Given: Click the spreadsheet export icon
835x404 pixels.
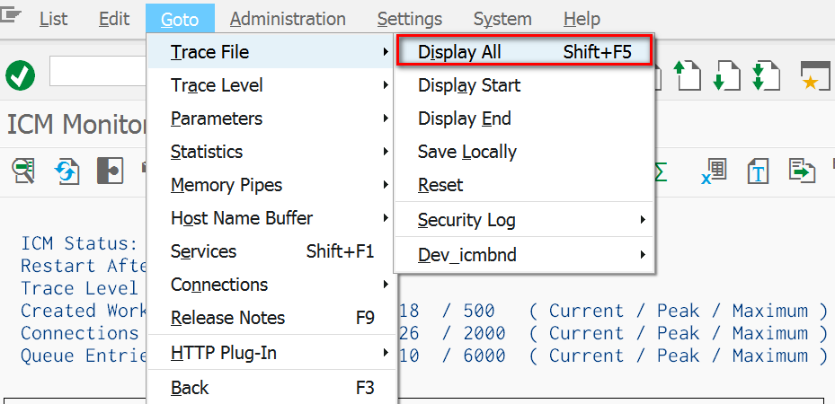Looking at the screenshot, I should [714, 171].
